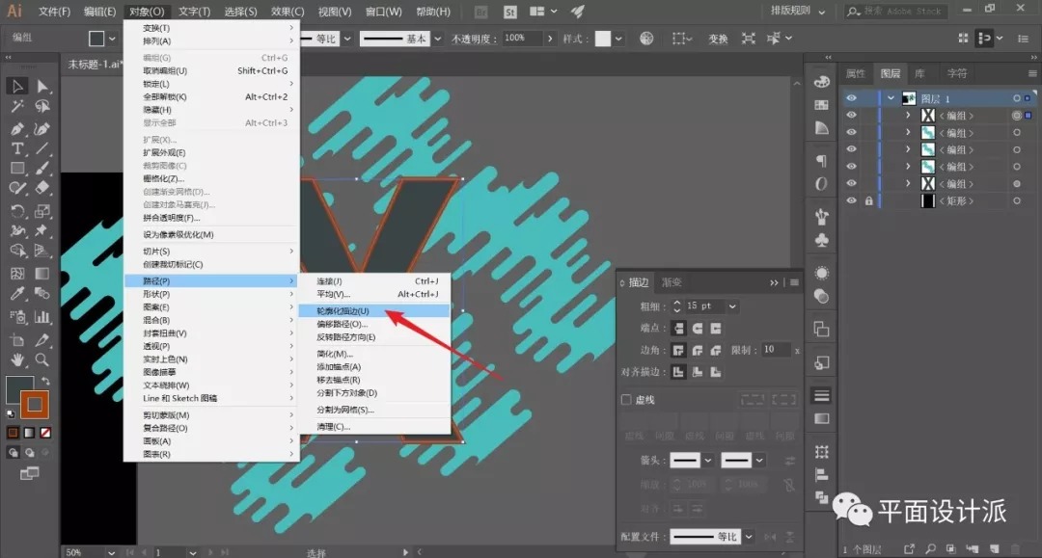
Task: Open the 样式 style swatch dropdown
Action: pyautogui.click(x=618, y=39)
